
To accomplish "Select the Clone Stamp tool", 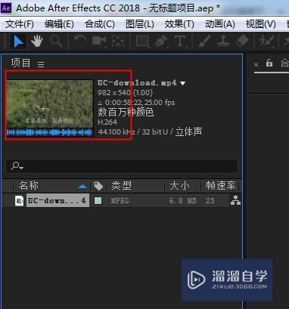I will click(x=223, y=41).
